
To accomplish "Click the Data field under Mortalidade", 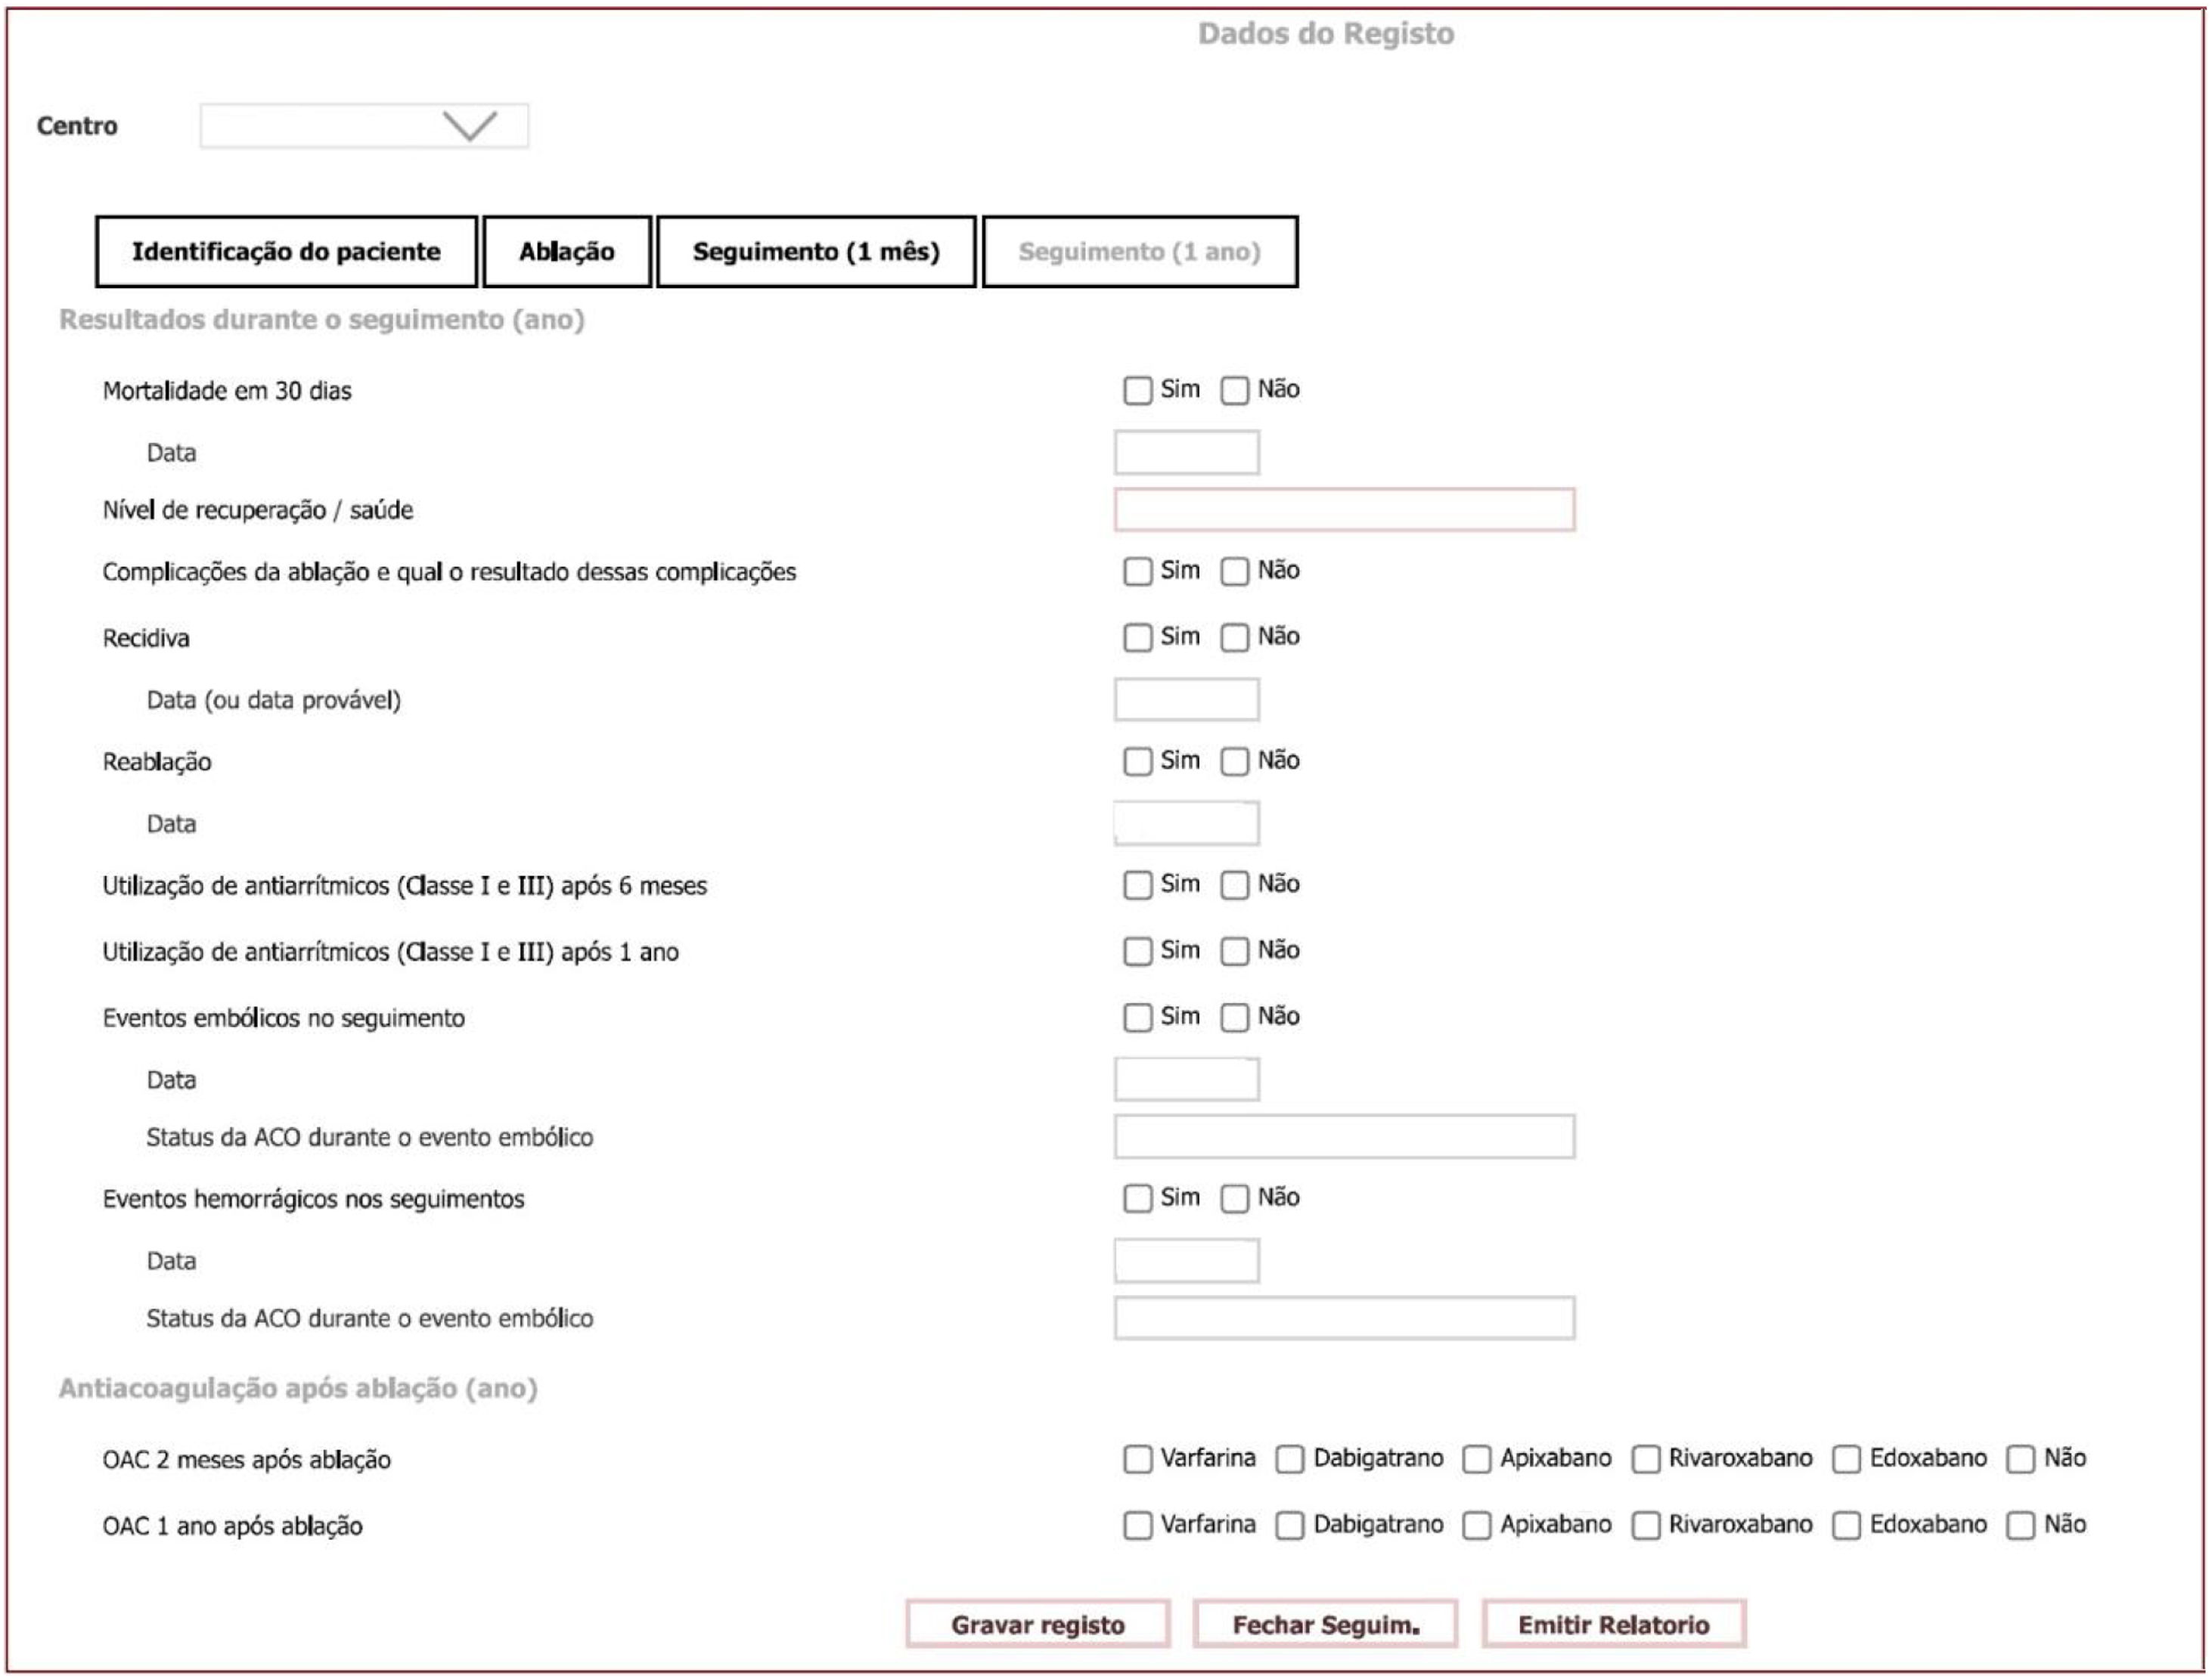I will 1186,453.
